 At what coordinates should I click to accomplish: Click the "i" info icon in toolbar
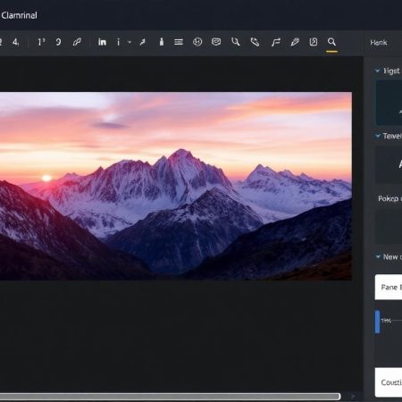pyautogui.click(x=118, y=42)
